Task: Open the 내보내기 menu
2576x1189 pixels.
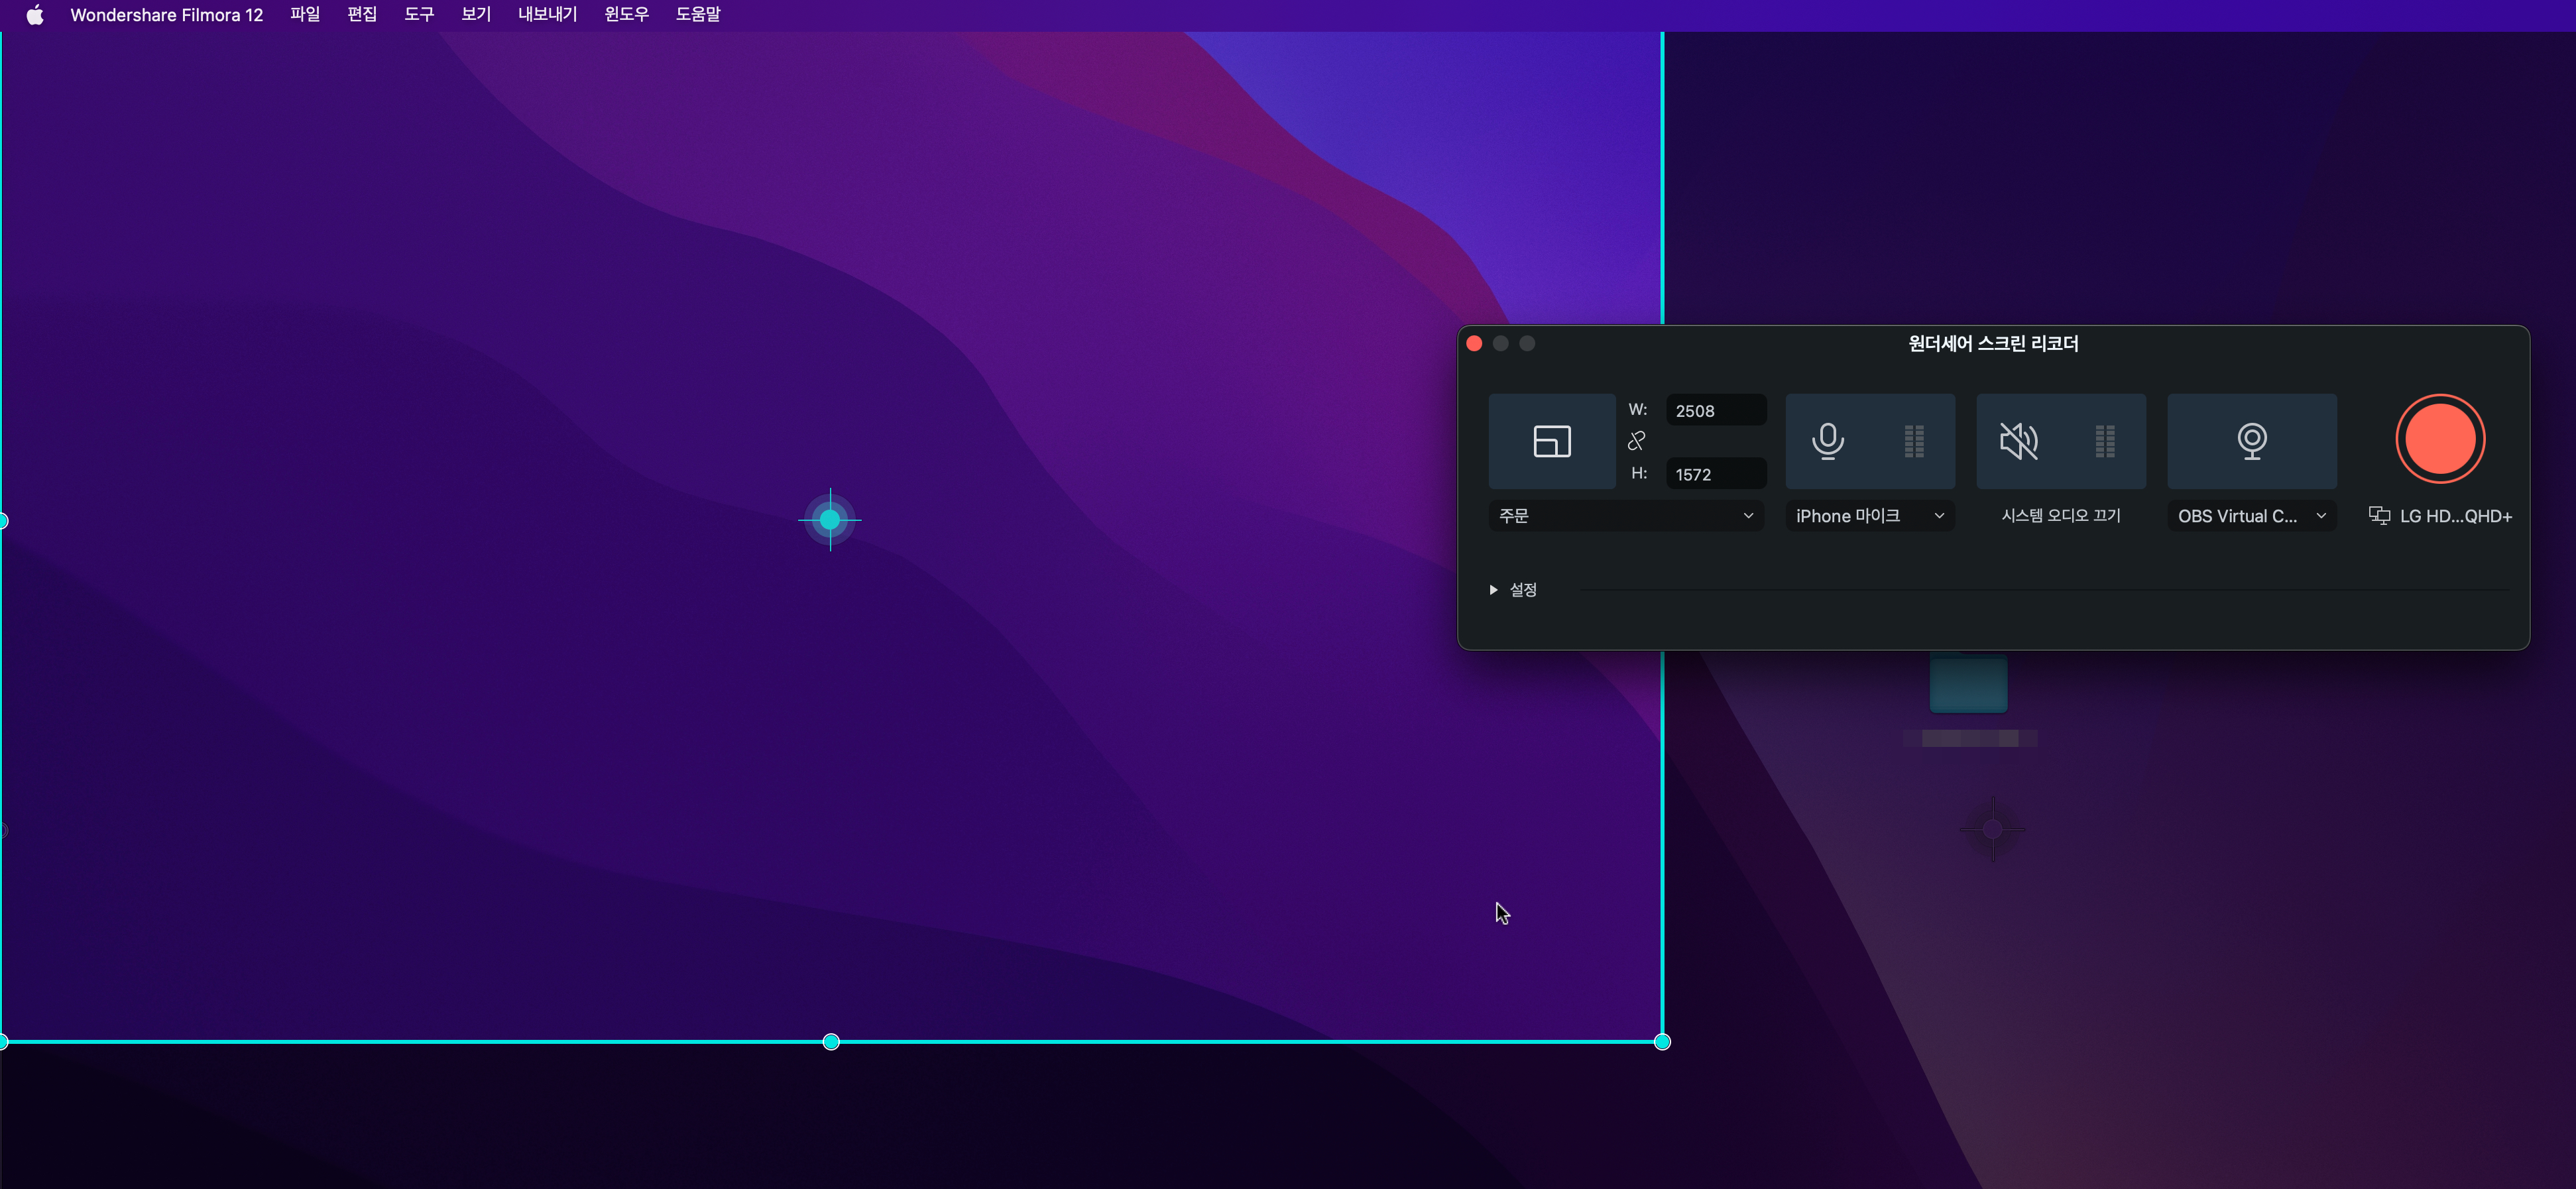Action: pos(547,15)
